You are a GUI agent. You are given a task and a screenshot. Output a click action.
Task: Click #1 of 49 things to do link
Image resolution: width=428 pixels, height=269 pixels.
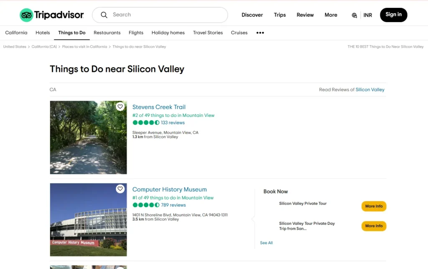pos(173,198)
